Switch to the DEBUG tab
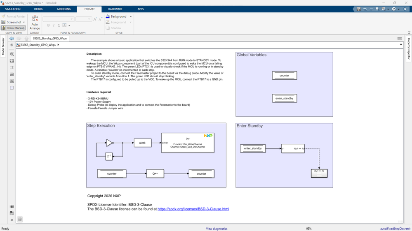 (x=38, y=9)
